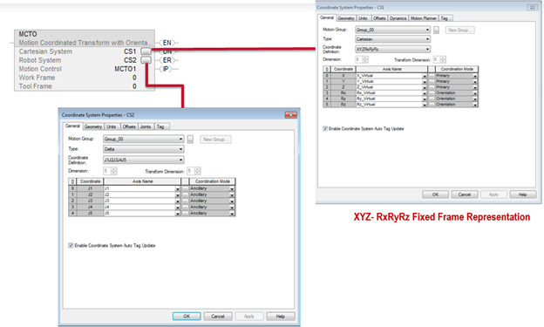Open axis properties button for X_Virtual row
Viewport: 544px width, 327px height.
pos(432,76)
